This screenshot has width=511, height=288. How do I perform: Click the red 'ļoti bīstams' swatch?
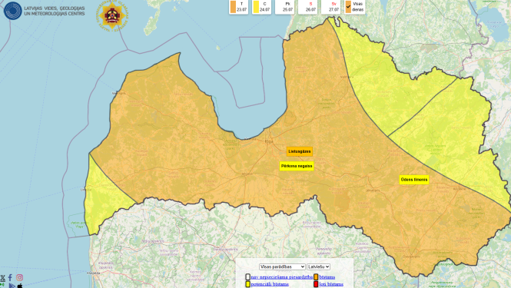(316, 284)
